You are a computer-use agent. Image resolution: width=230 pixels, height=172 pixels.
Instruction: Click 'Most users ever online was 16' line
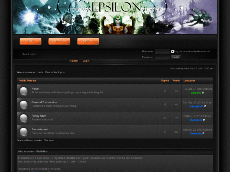tap(52, 162)
